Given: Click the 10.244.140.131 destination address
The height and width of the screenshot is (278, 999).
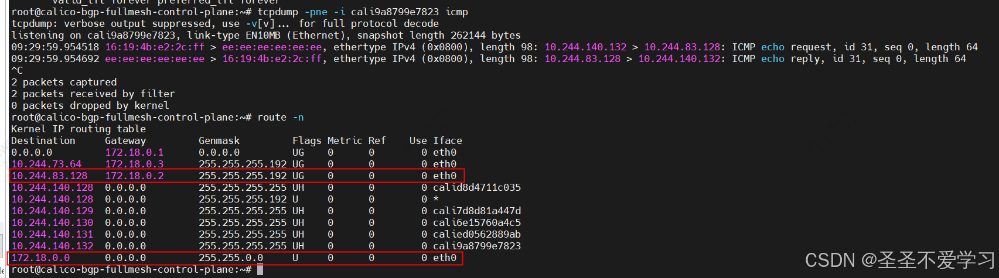Looking at the screenshot, I should click(52, 234).
